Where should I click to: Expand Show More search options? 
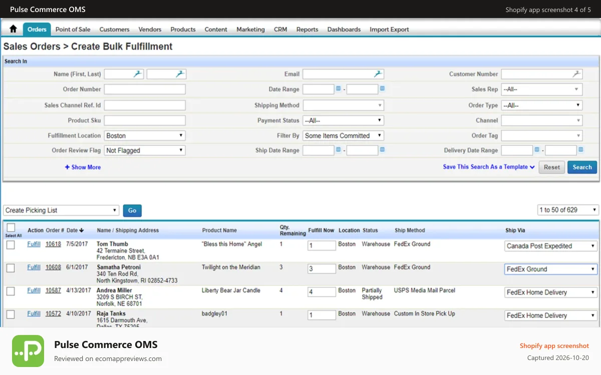[x=83, y=167]
